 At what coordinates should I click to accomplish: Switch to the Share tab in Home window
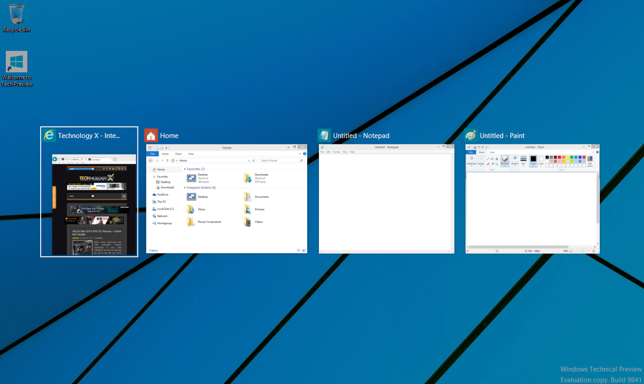[178, 154]
